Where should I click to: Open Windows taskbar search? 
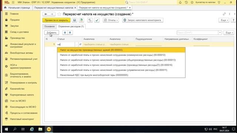tap(15, 129)
